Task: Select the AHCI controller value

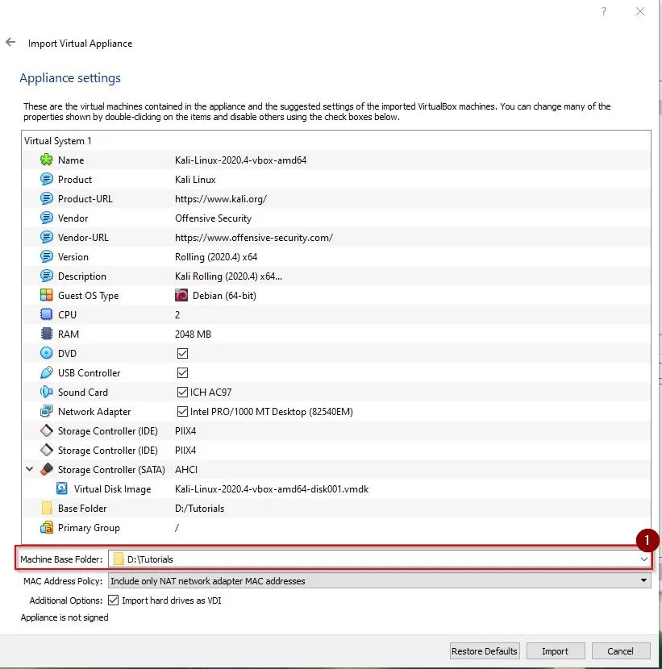Action: point(186,469)
